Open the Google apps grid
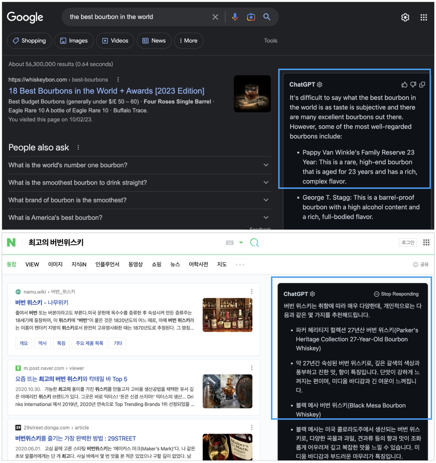Screen dimensions: 436x463 click(x=424, y=17)
